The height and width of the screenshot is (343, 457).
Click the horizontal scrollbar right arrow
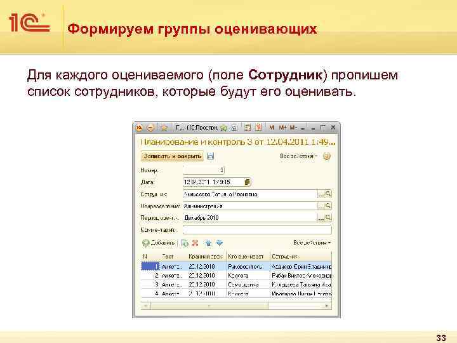click(x=328, y=306)
